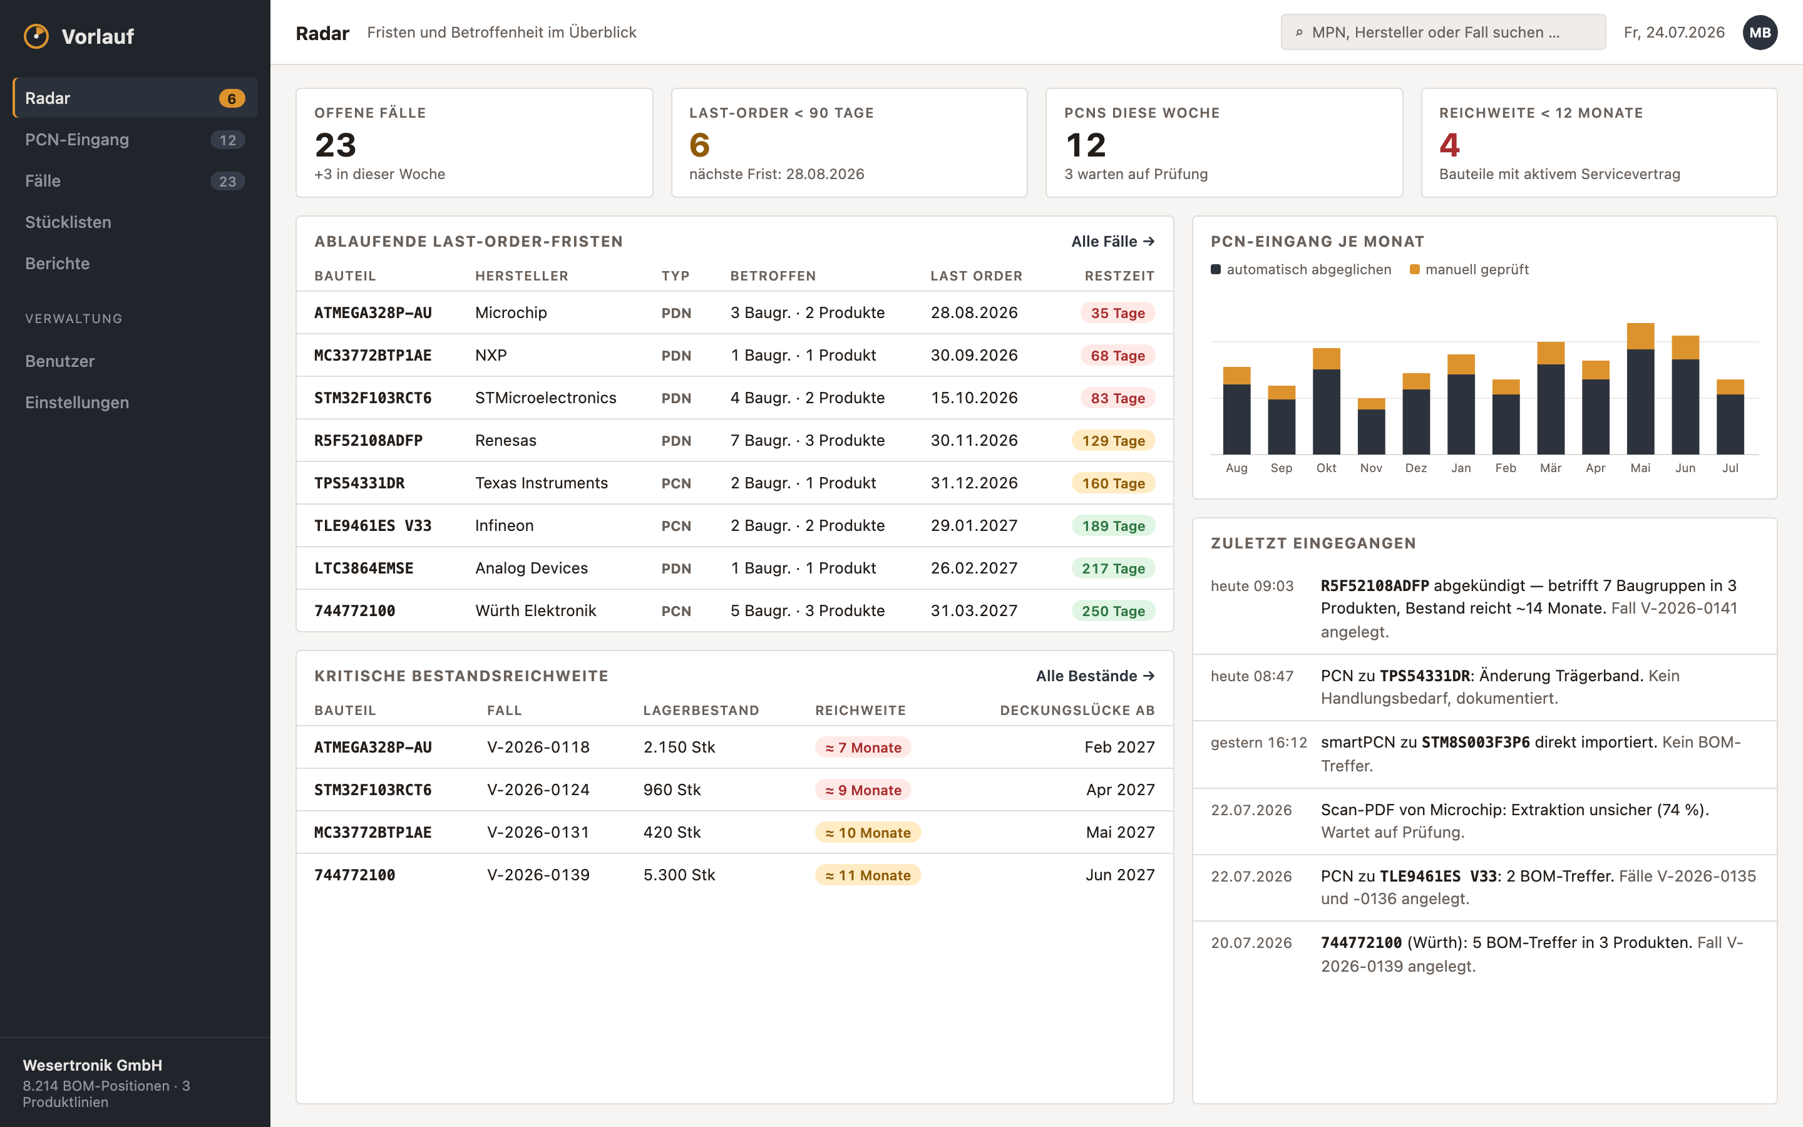Open the heute 08:47 TPS54331DR entry
Image resolution: width=1803 pixels, height=1127 pixels.
click(x=1484, y=687)
